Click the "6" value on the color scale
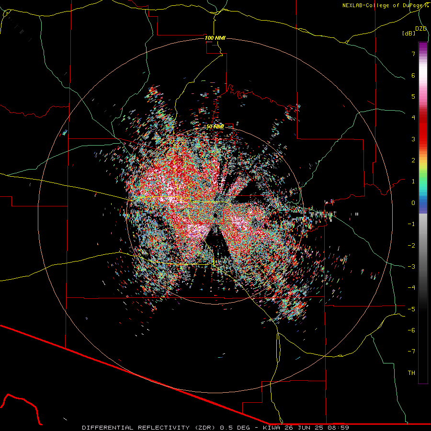Viewport: 431px width, 431px height. pos(413,75)
